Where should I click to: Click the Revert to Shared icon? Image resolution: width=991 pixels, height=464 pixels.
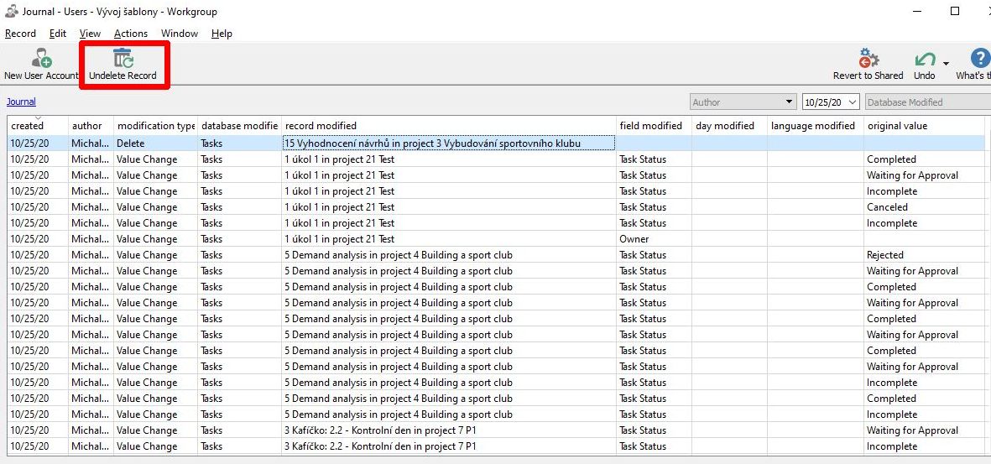click(868, 59)
